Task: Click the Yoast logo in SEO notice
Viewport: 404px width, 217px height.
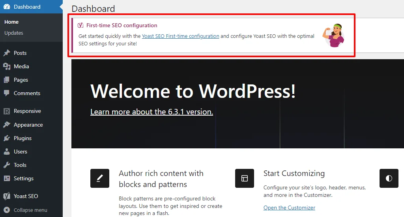Action: pos(80,25)
